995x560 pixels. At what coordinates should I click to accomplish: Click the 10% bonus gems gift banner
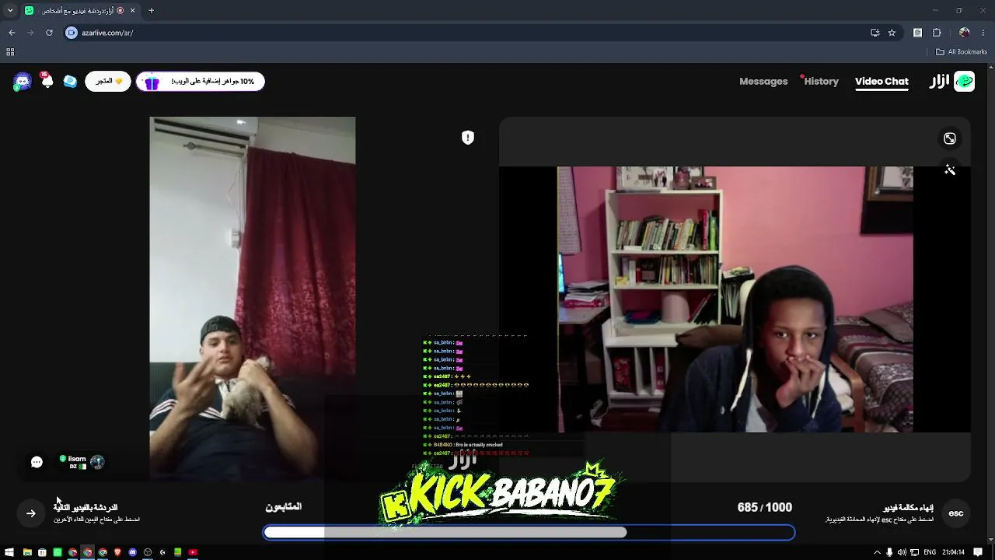(201, 81)
